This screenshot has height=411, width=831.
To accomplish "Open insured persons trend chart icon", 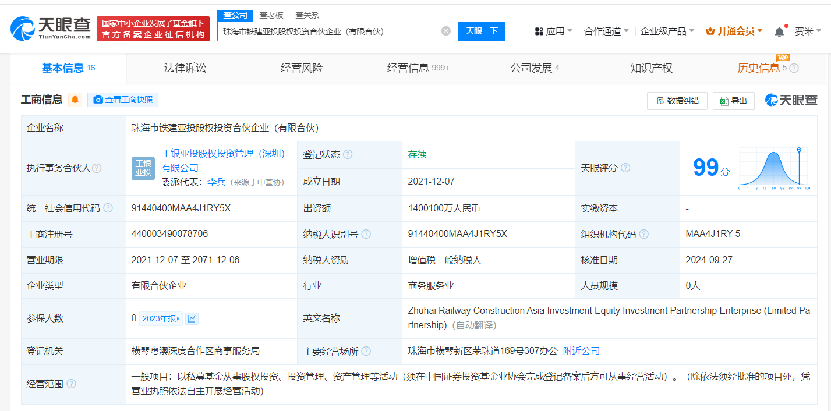I will pyautogui.click(x=192, y=318).
